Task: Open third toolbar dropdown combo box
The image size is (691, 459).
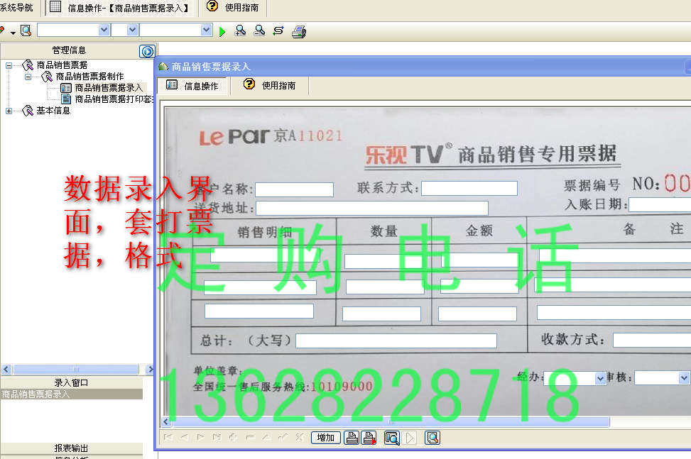Action: point(206,30)
